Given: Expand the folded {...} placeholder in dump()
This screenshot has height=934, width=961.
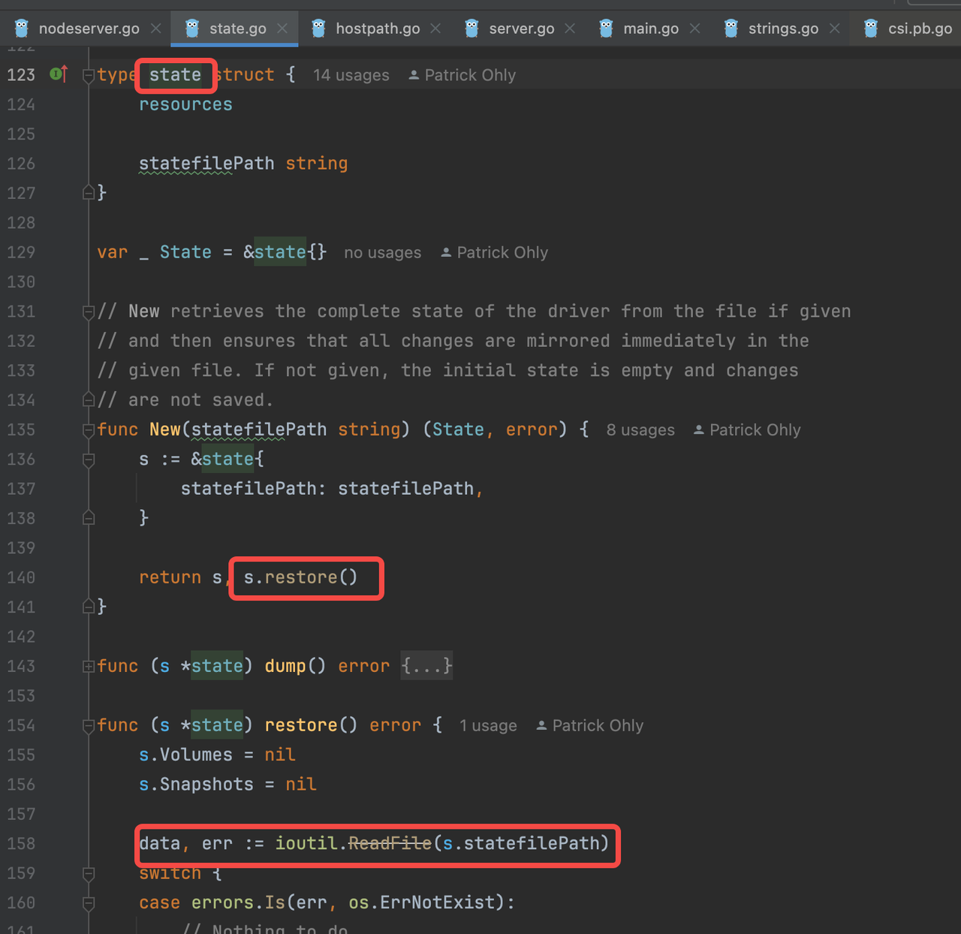Looking at the screenshot, I should tap(426, 666).
